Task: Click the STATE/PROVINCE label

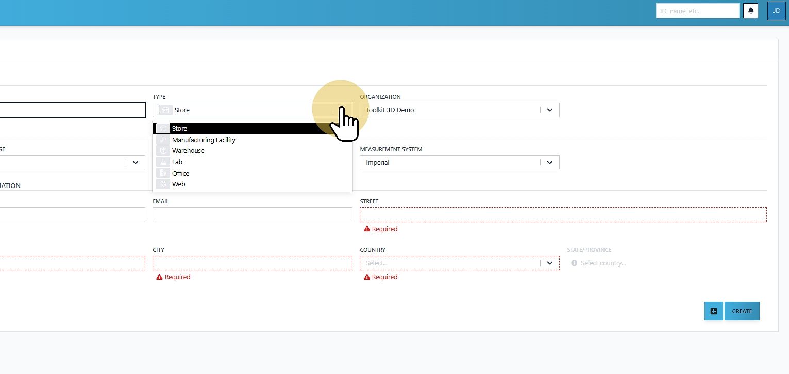Action: (589, 250)
